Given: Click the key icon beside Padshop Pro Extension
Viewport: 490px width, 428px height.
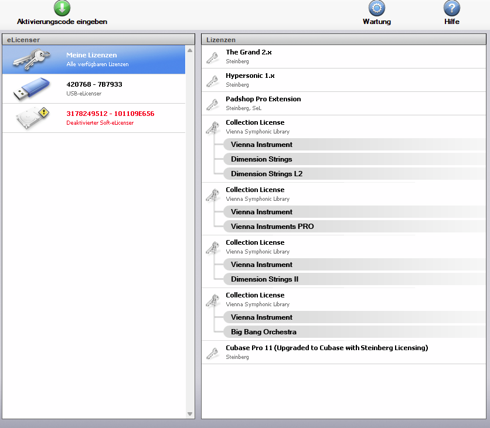Looking at the screenshot, I should 213,104.
